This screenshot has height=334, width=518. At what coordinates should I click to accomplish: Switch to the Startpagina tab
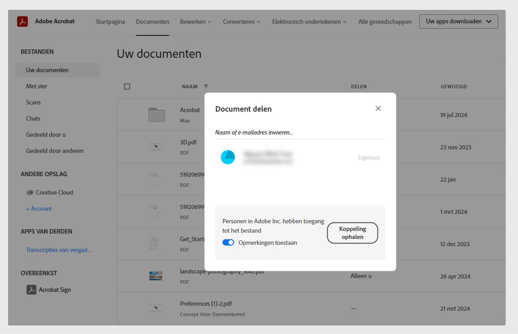click(x=110, y=21)
